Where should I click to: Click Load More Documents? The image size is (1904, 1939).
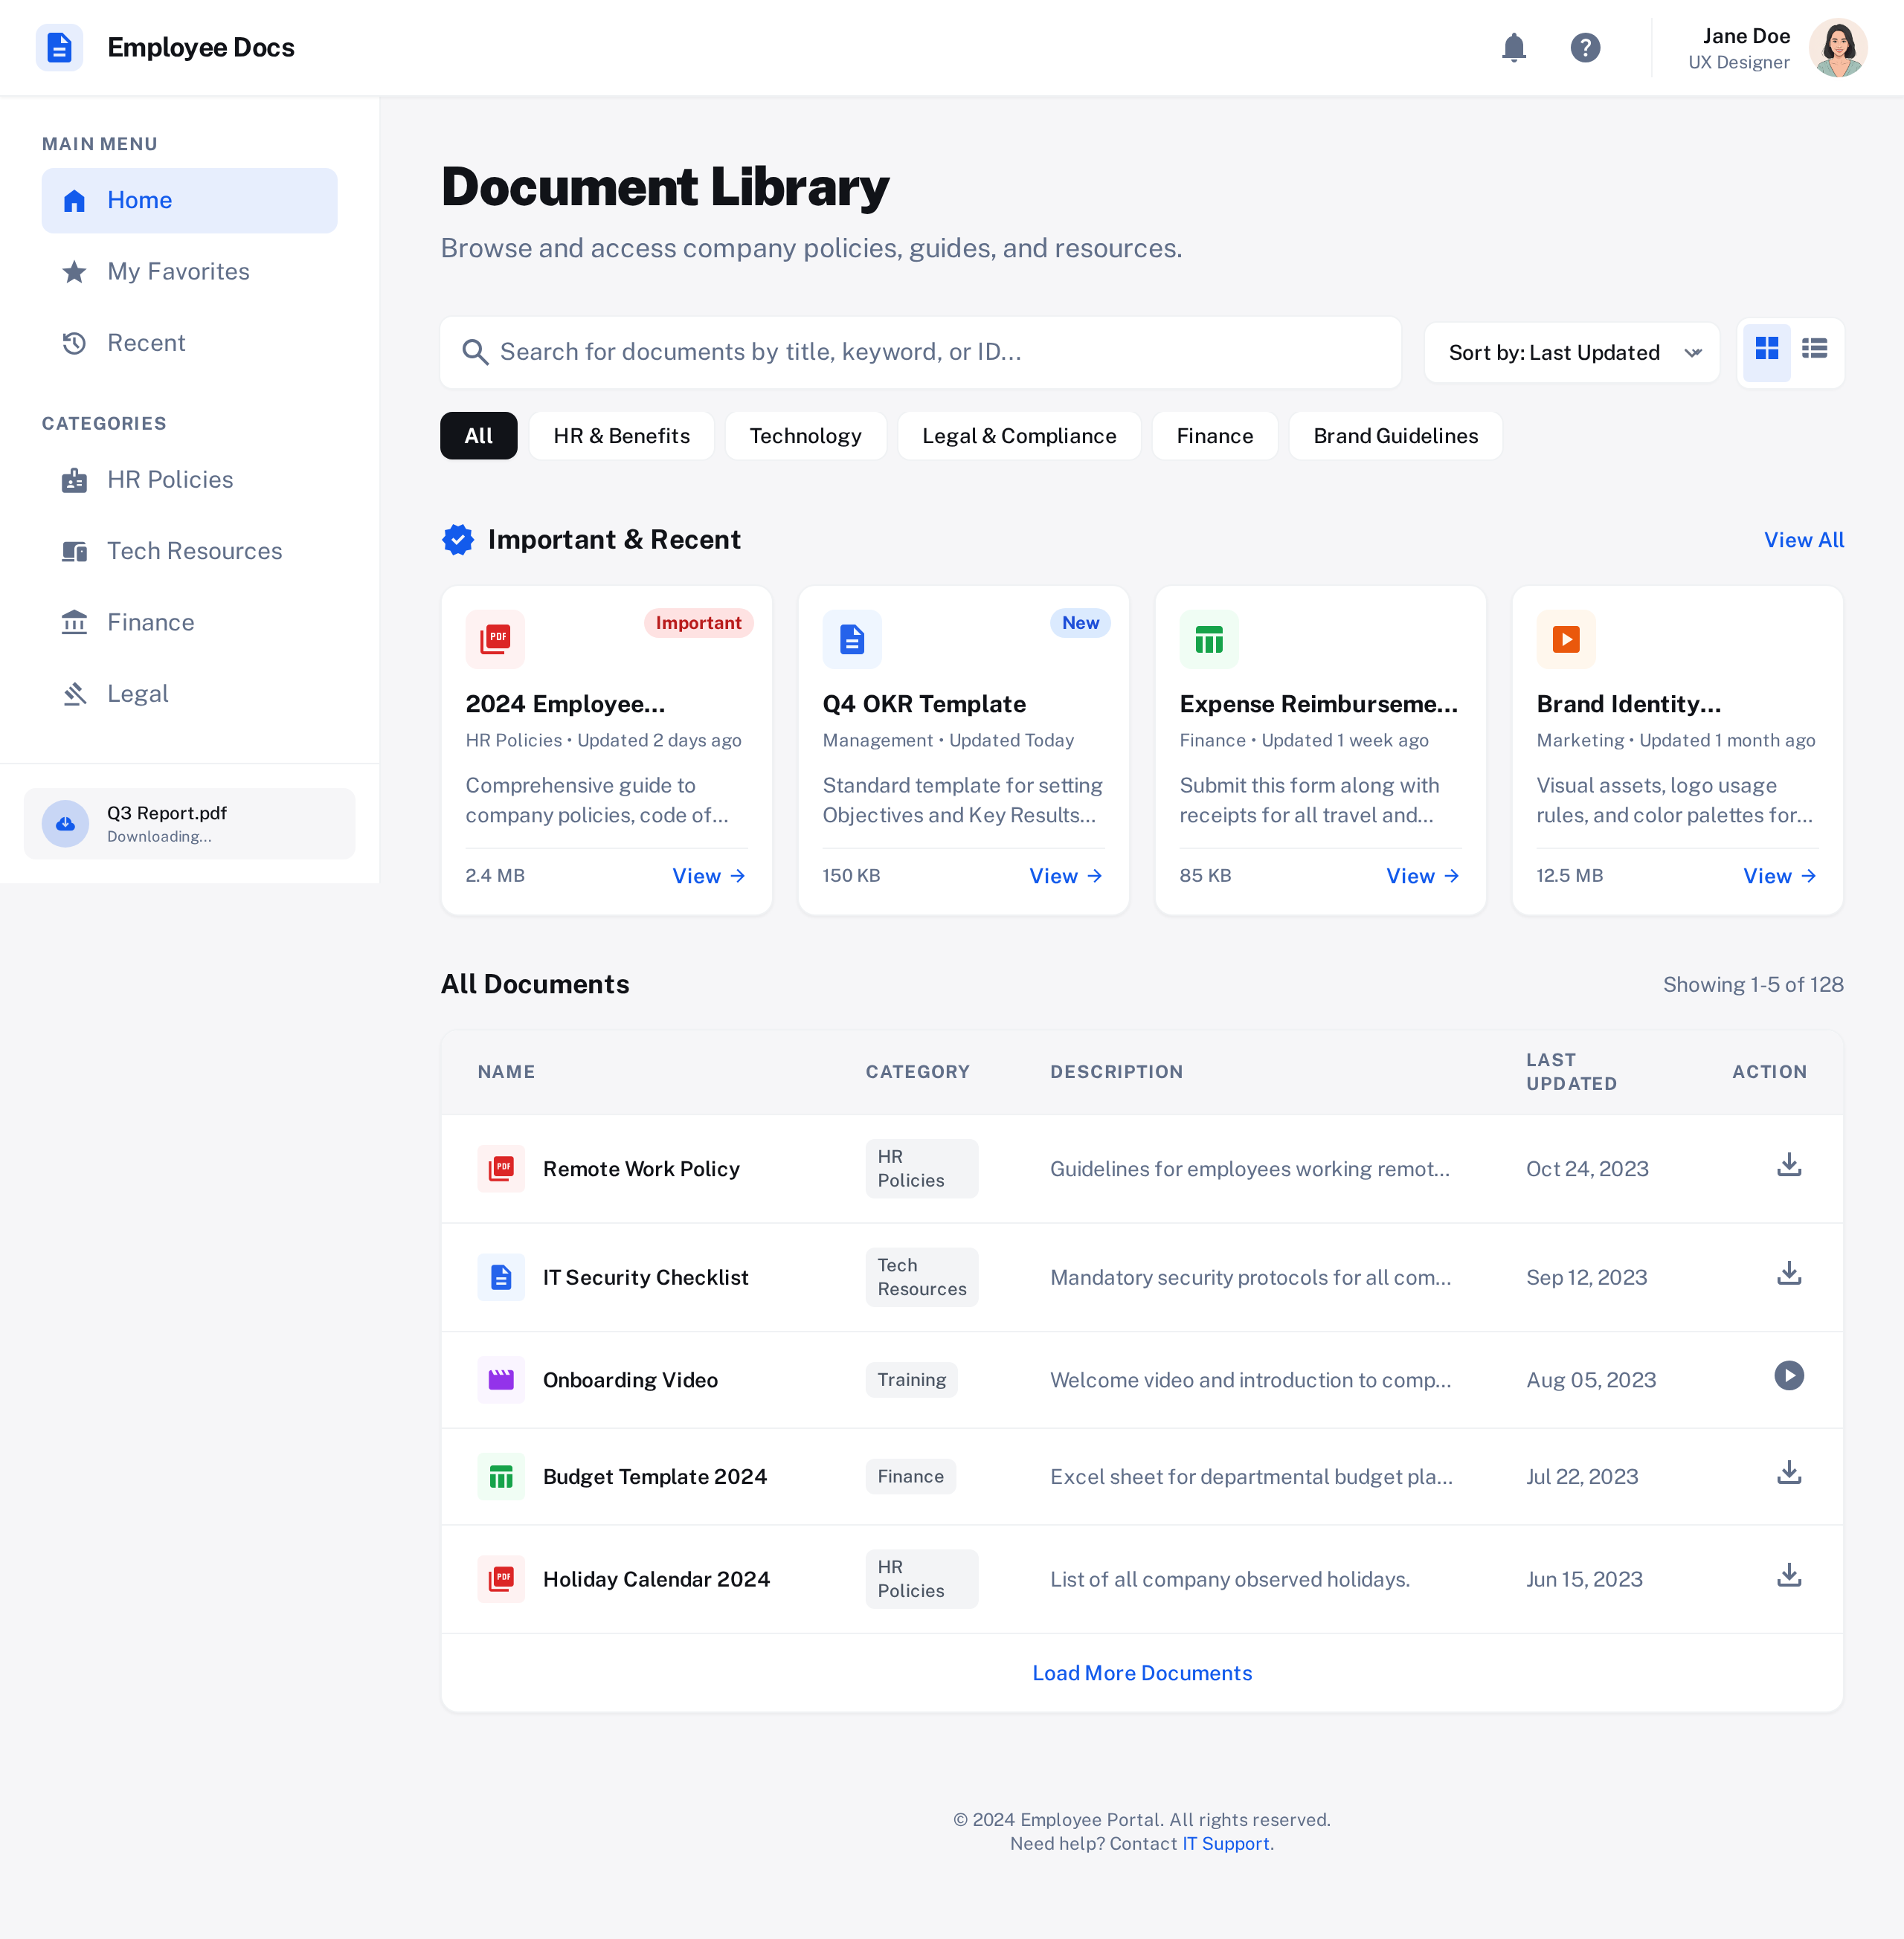click(1142, 1673)
